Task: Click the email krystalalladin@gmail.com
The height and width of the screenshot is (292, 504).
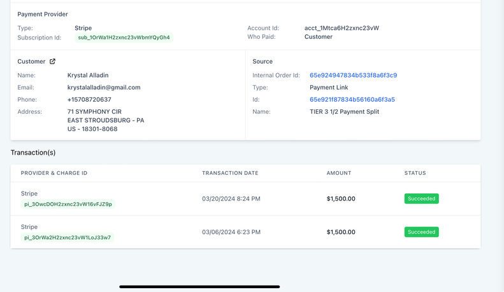Action: click(x=104, y=87)
